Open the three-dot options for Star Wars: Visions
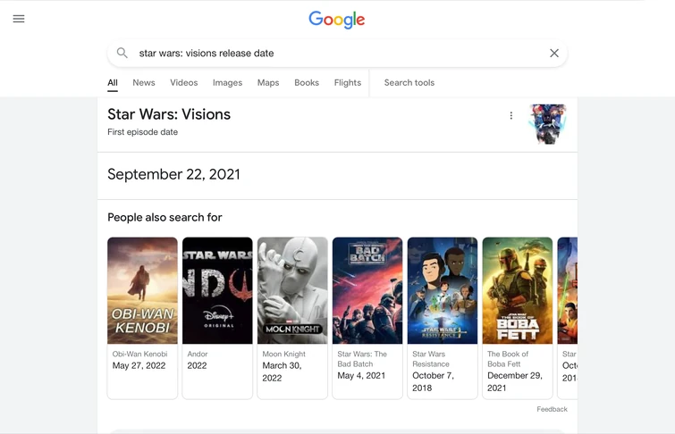This screenshot has height=434, width=675. [511, 115]
